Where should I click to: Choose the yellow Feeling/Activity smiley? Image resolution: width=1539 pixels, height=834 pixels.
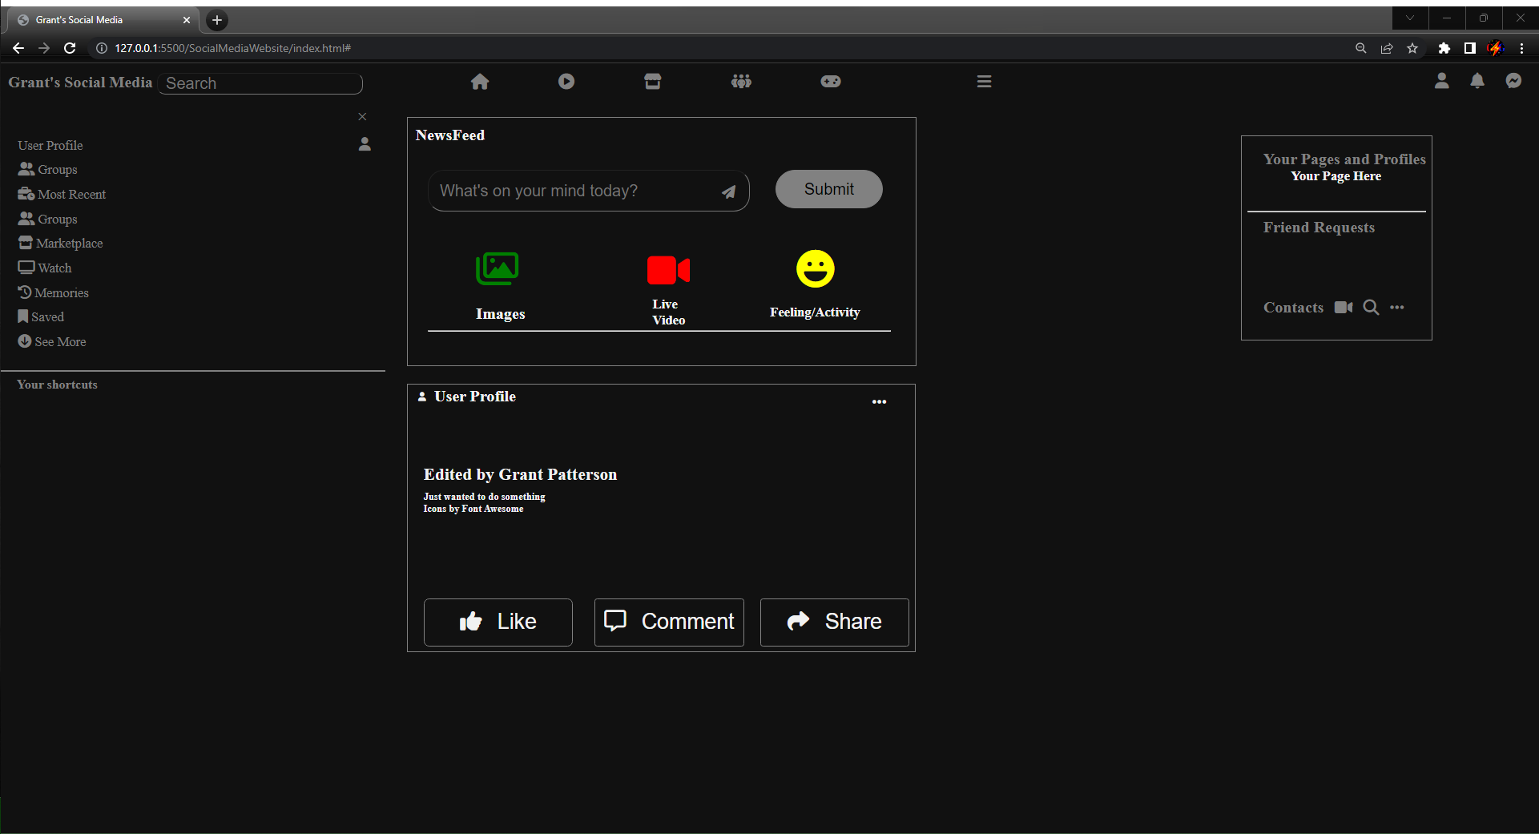click(815, 269)
